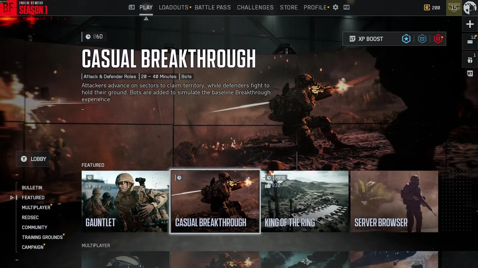Open the Server Browser card

tap(394, 201)
